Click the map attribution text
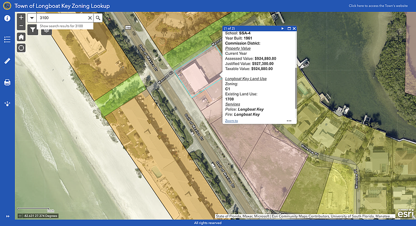Viewport: 416px width, 226px height. pyautogui.click(x=304, y=216)
